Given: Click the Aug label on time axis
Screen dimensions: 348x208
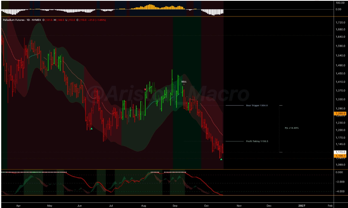Looking at the screenshot, I should [144, 206].
